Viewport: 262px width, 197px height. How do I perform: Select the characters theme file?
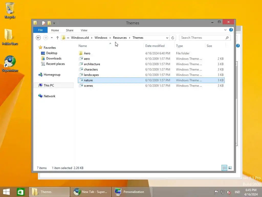pyautogui.click(x=151, y=69)
